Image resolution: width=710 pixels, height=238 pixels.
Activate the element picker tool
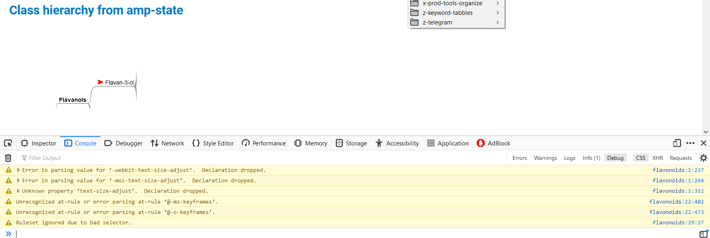coord(8,143)
